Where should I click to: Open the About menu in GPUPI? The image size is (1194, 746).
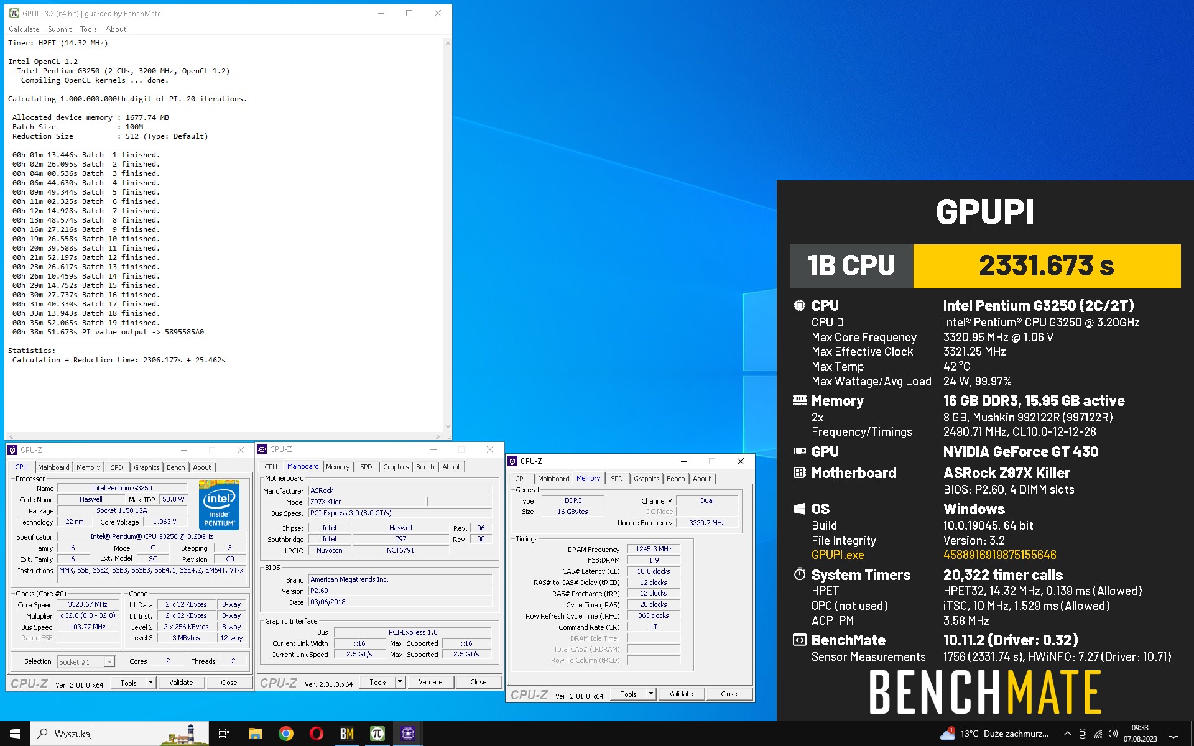coord(116,29)
